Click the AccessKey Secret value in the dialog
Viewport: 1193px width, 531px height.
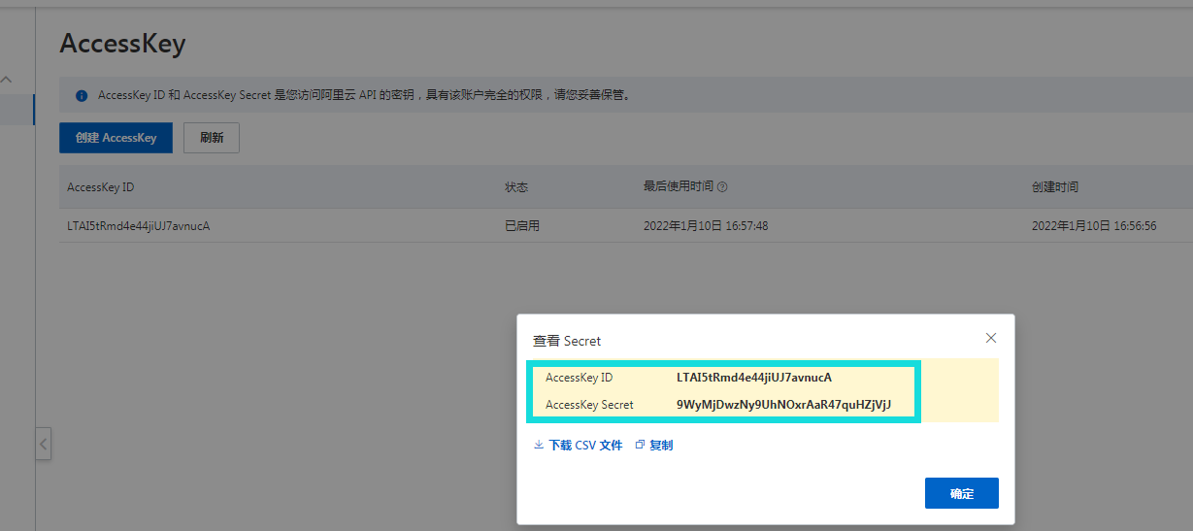point(783,405)
